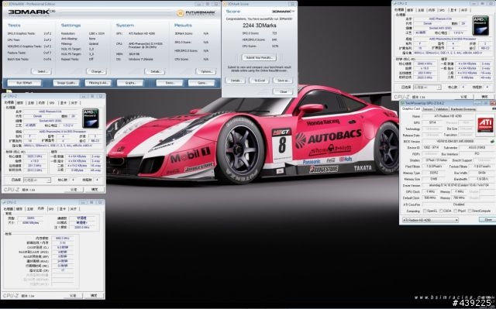The height and width of the screenshot is (309, 496).
Task: Click the Driver Version field in GPU-Z
Action: 458,185
